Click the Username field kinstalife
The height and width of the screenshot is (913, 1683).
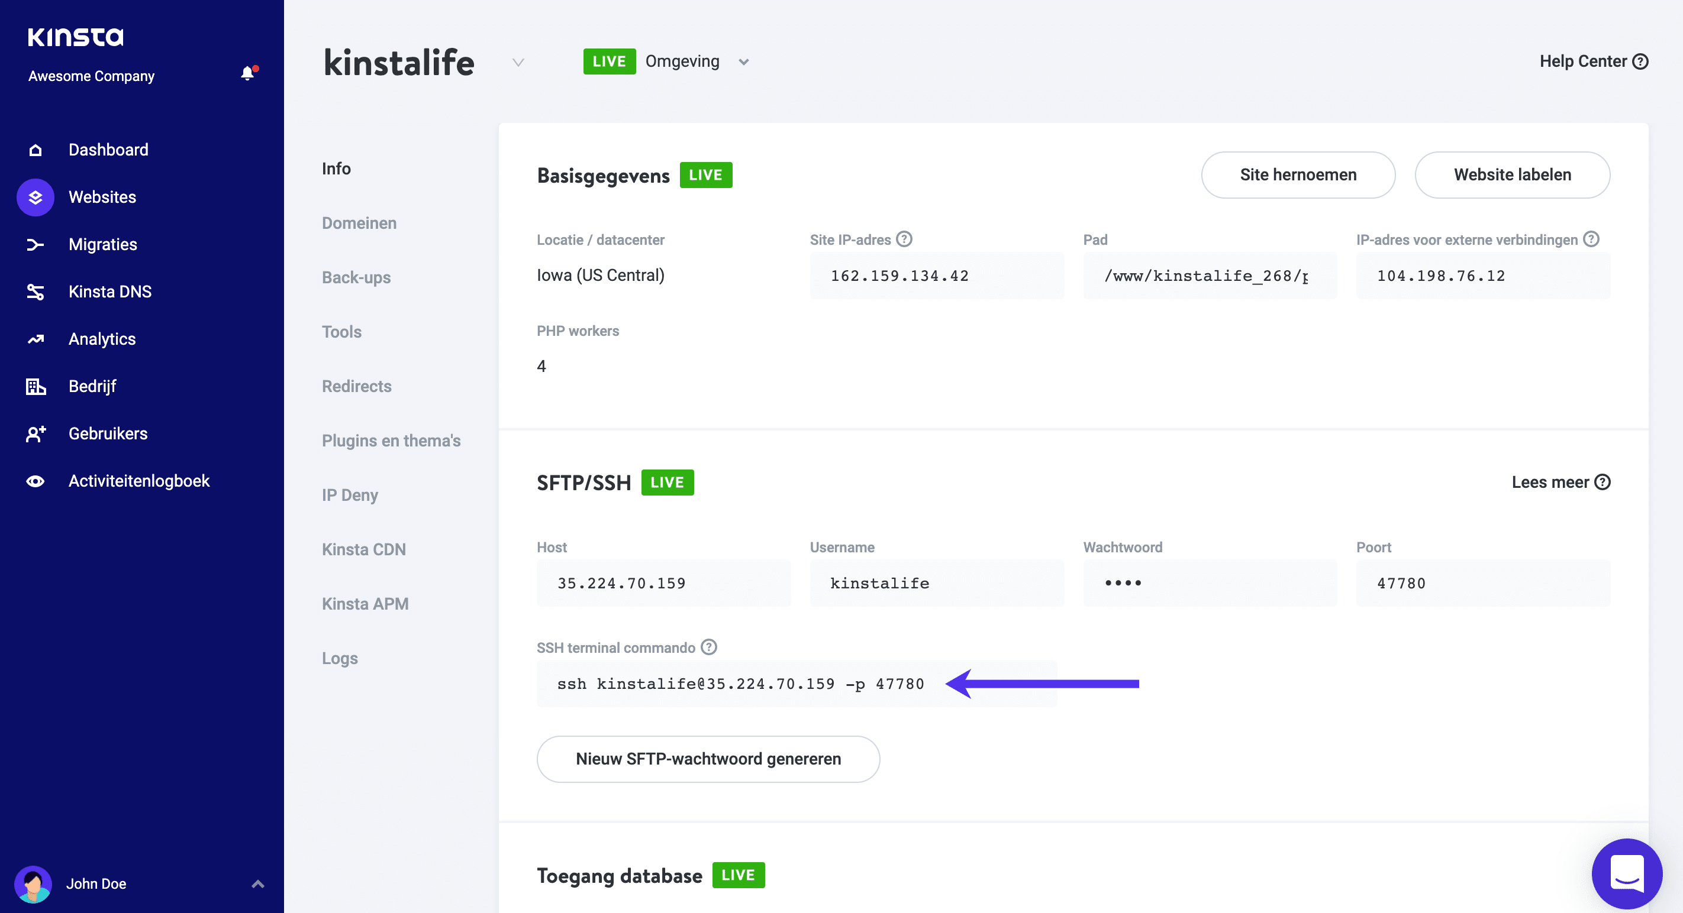click(937, 584)
